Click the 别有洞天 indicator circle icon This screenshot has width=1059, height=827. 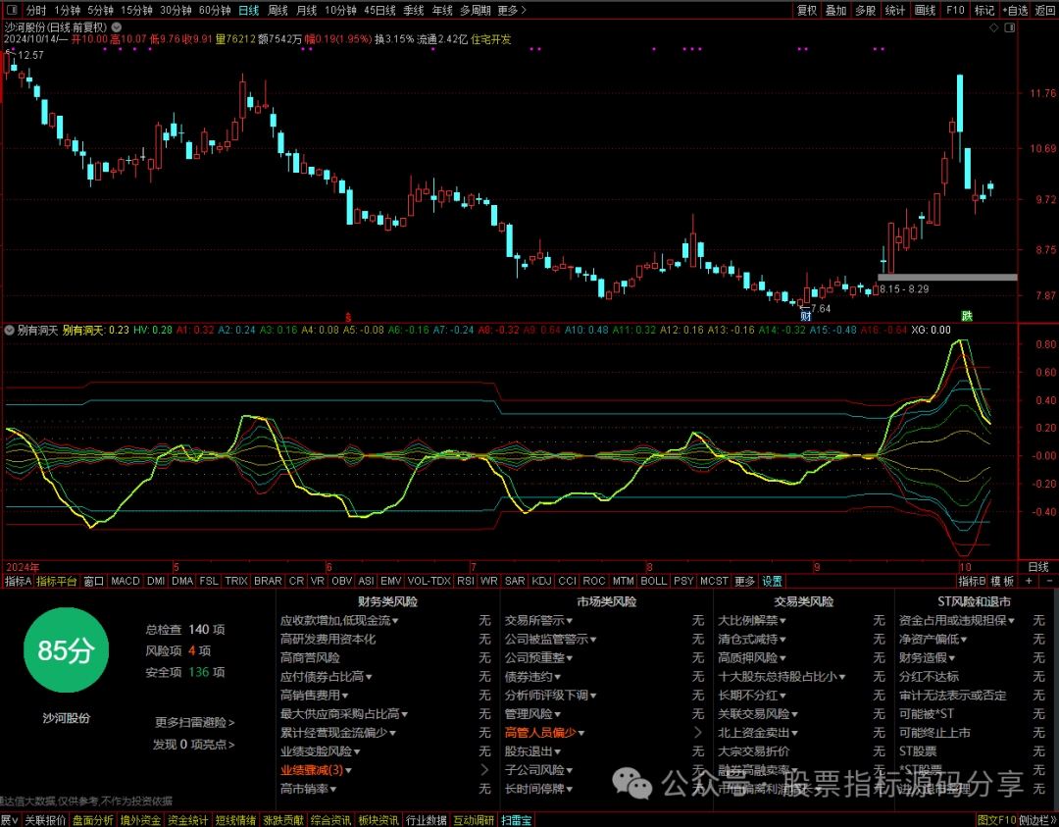pos(10,331)
